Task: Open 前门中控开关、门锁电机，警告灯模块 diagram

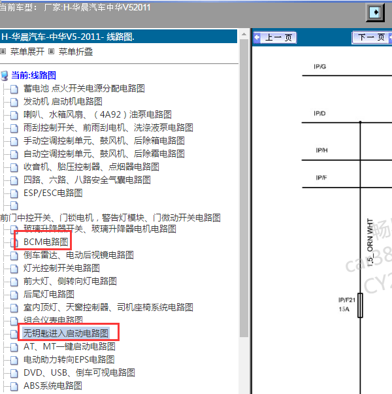Action: (x=110, y=218)
